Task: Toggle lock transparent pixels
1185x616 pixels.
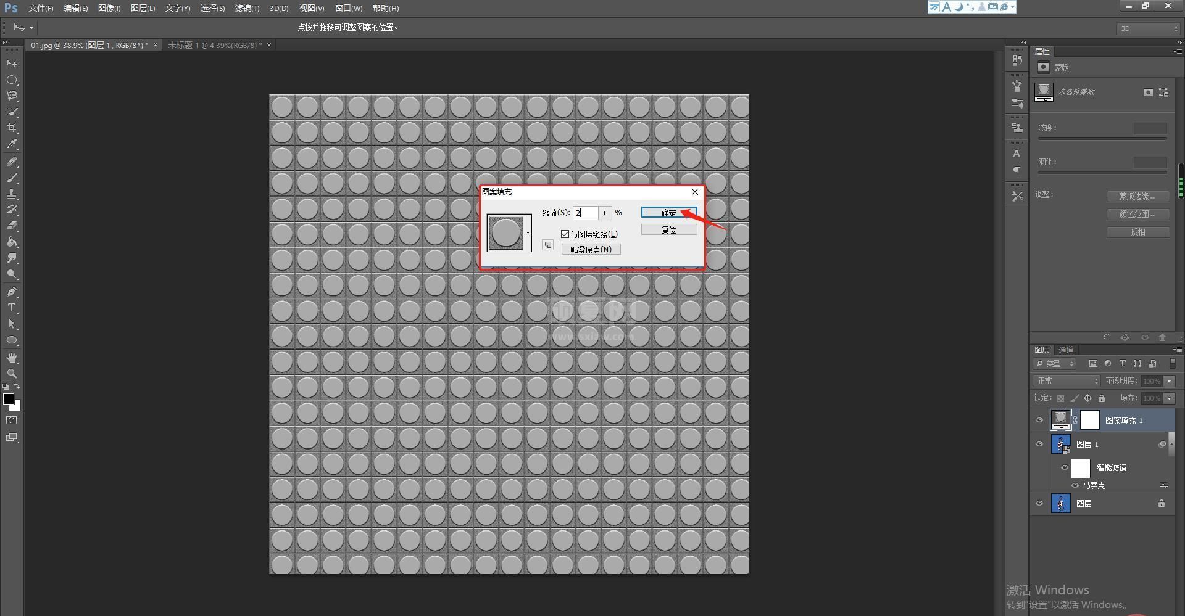Action: pos(1060,398)
